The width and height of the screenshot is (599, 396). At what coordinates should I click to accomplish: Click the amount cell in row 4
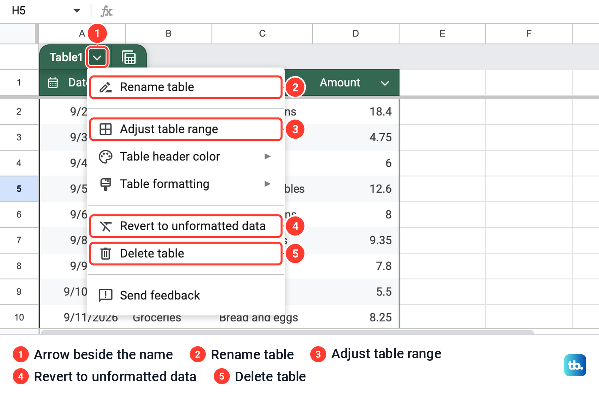(356, 163)
